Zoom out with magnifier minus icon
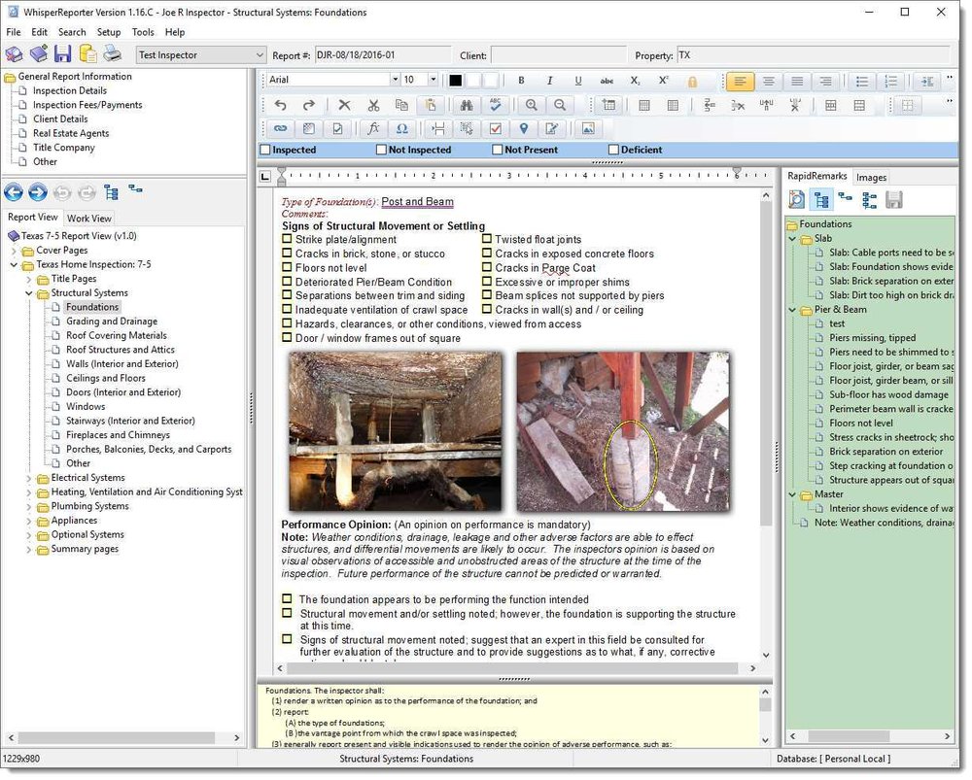The width and height of the screenshot is (972, 780). pos(560,105)
